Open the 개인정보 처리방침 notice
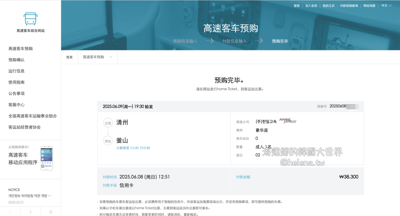The height and width of the screenshot is (216, 400). 30,196
